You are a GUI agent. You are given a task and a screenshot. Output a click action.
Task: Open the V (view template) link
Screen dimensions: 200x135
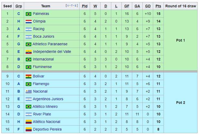click(68, 5)
